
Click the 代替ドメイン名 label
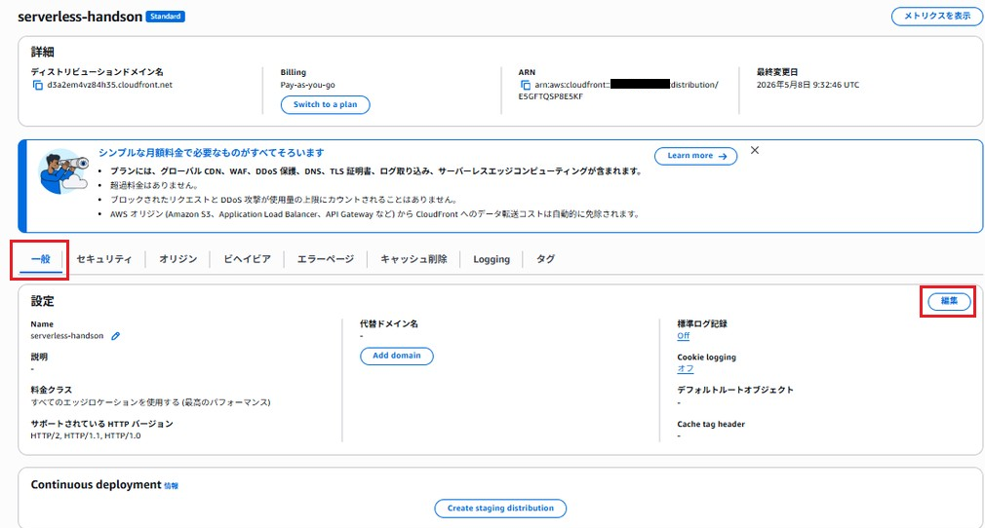389,324
